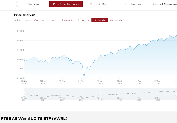The image size is (177, 123).
Task: Click the $130.00 axis label
Action: 20,69
